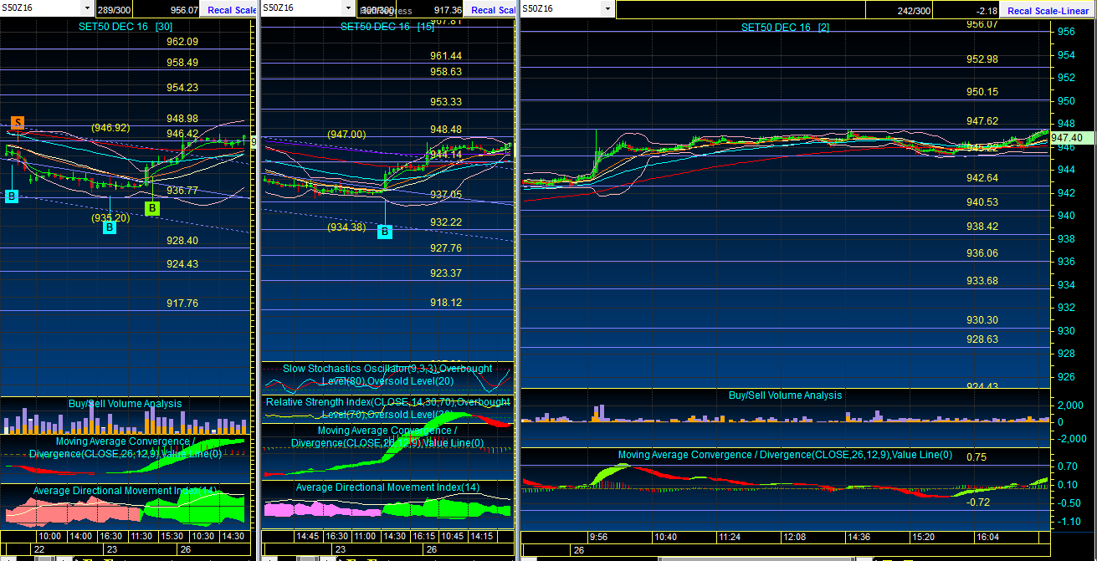This screenshot has width=1097, height=561.
Task: Click the 928.63 level label
Action: 982,339
